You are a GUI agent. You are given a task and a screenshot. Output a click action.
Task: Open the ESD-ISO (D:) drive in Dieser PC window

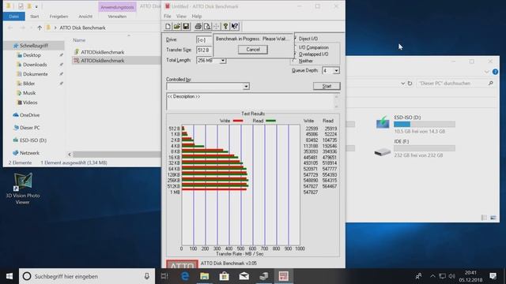417,125
